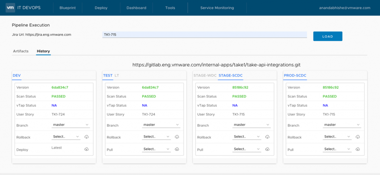Open the Service Monitoring menu
The width and height of the screenshot is (380, 175).
pos(217,8)
